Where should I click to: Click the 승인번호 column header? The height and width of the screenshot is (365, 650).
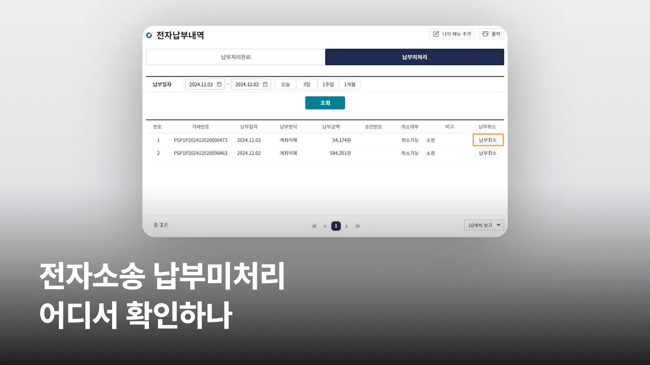point(373,127)
